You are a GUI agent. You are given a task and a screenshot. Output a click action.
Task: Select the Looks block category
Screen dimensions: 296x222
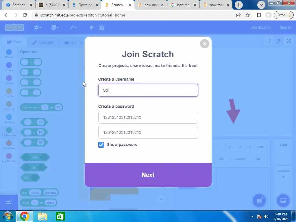point(9,67)
